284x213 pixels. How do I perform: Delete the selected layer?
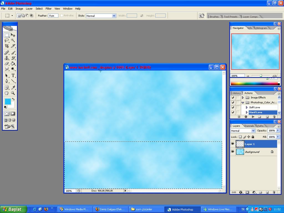pos(274,192)
